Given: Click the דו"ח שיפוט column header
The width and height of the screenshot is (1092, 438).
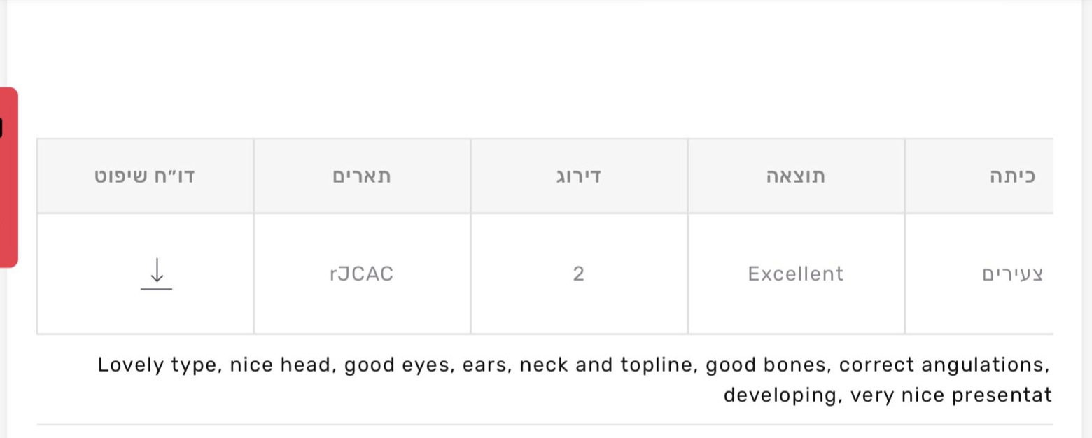Looking at the screenshot, I should coord(145,176).
